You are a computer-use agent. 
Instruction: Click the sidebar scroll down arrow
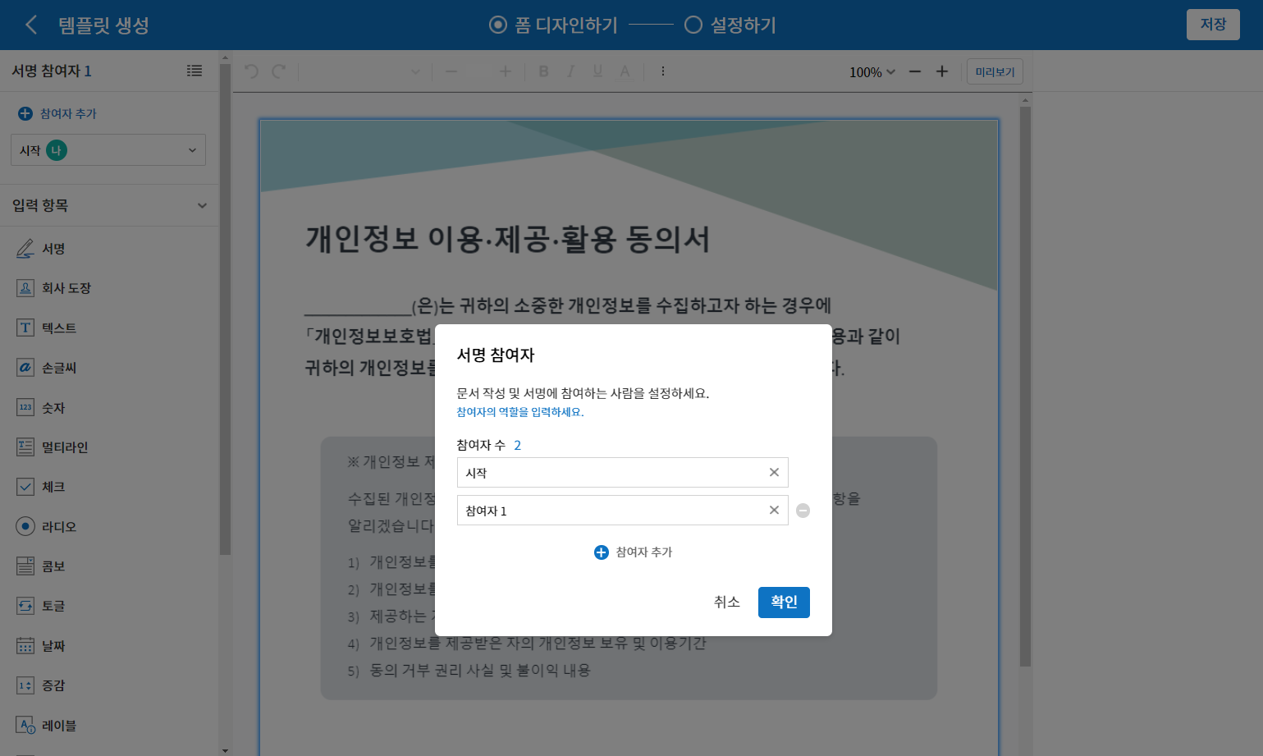point(225,750)
